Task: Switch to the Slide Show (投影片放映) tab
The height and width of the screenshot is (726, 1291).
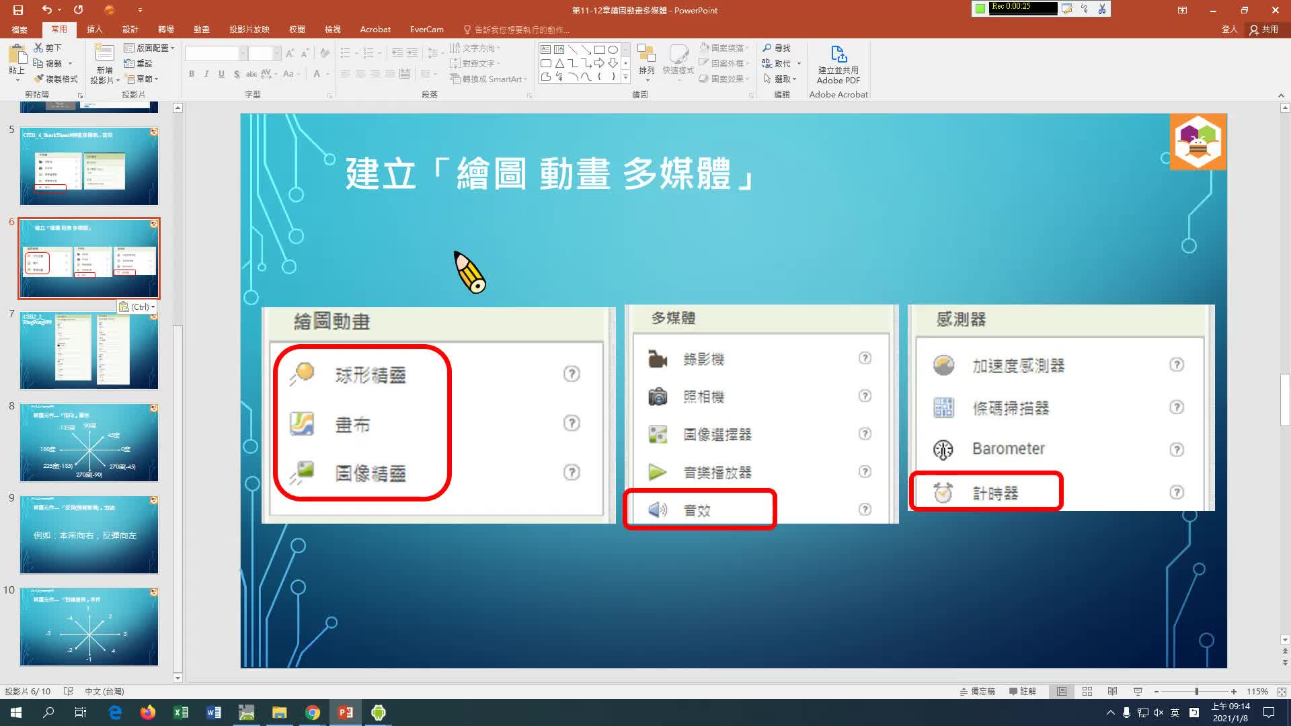Action: click(x=249, y=30)
